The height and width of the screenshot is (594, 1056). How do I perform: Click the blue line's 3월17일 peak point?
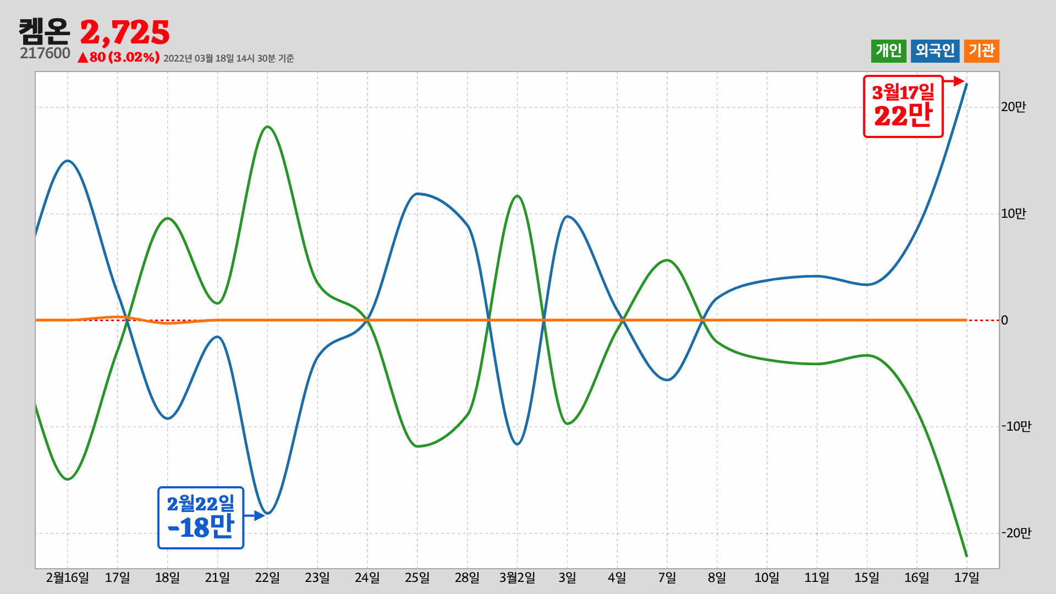coord(966,84)
